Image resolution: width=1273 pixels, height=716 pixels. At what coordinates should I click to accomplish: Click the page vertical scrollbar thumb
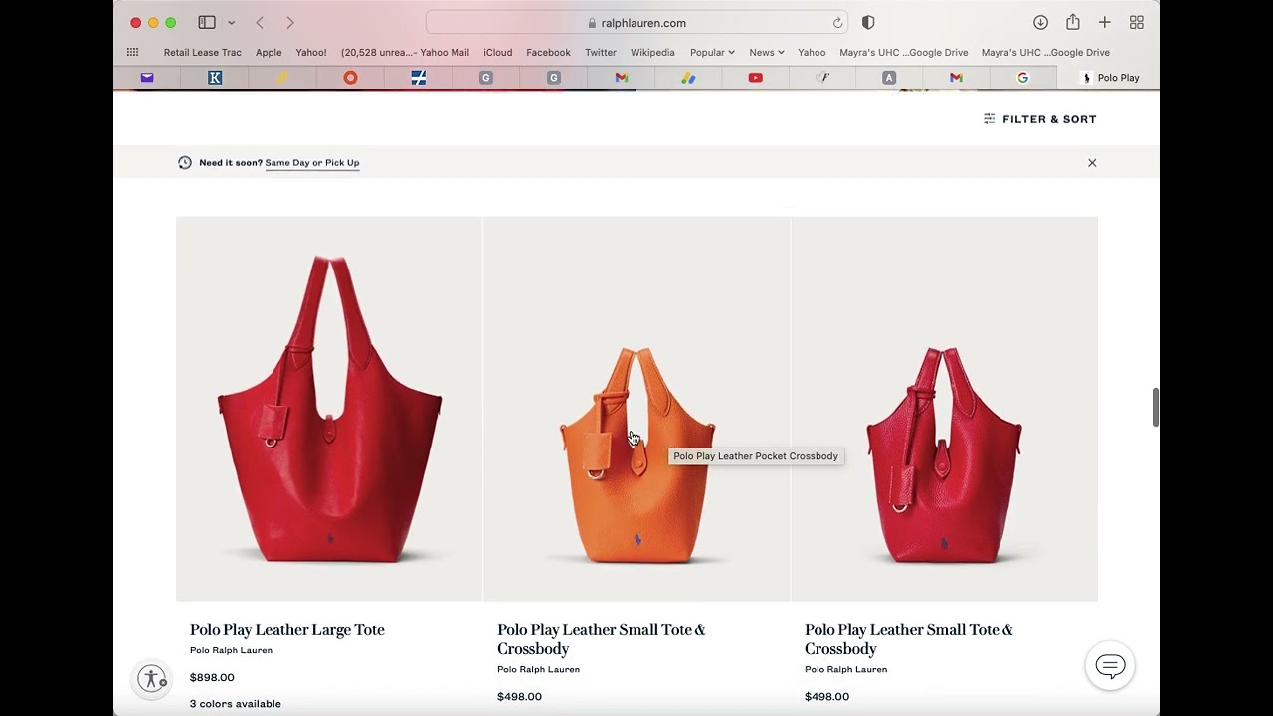(x=1155, y=408)
